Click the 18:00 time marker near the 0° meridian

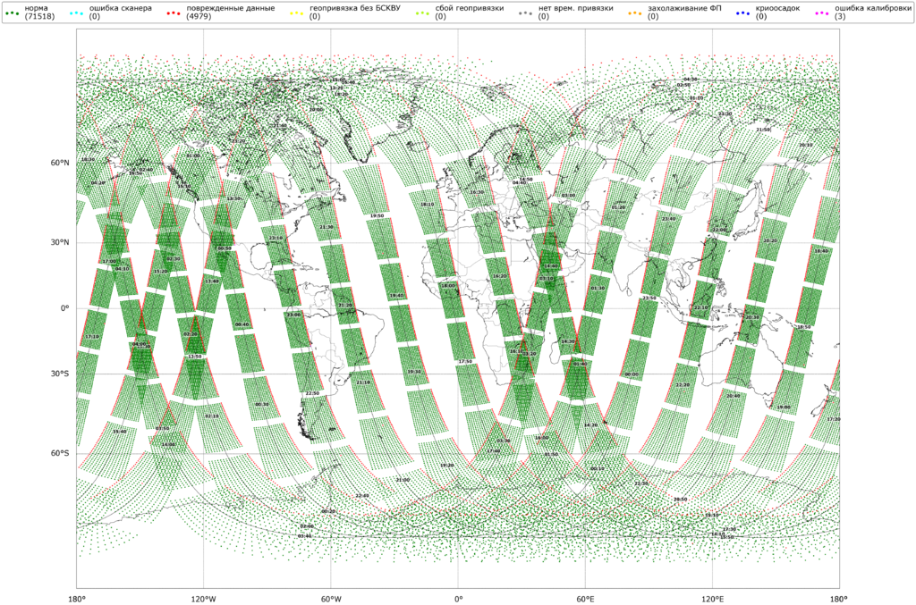coord(447,286)
